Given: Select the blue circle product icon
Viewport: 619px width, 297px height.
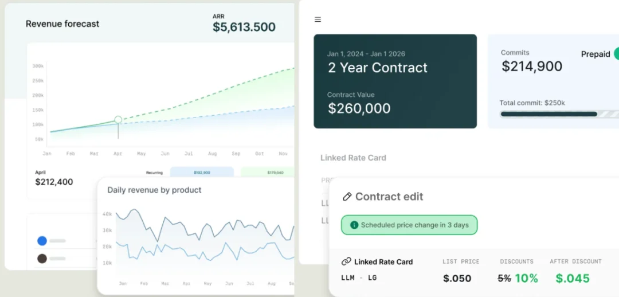Looking at the screenshot, I should point(42,241).
